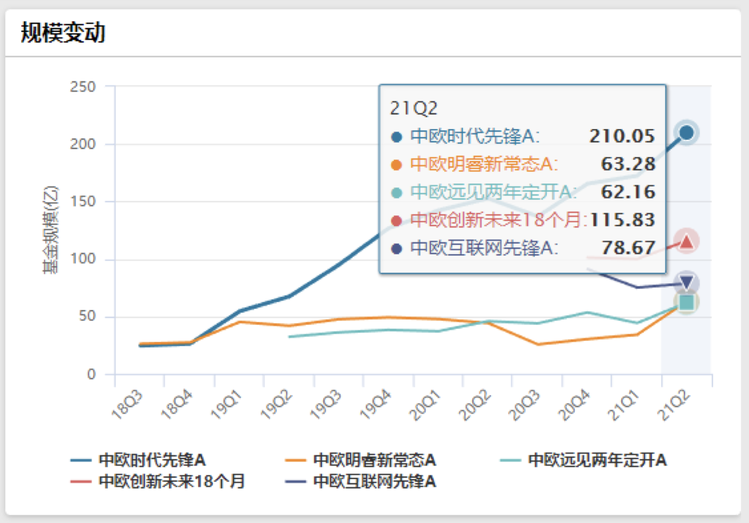The height and width of the screenshot is (523, 749).
Task: Click tooltip row 中欧互联网先锋A
Action: click(523, 247)
